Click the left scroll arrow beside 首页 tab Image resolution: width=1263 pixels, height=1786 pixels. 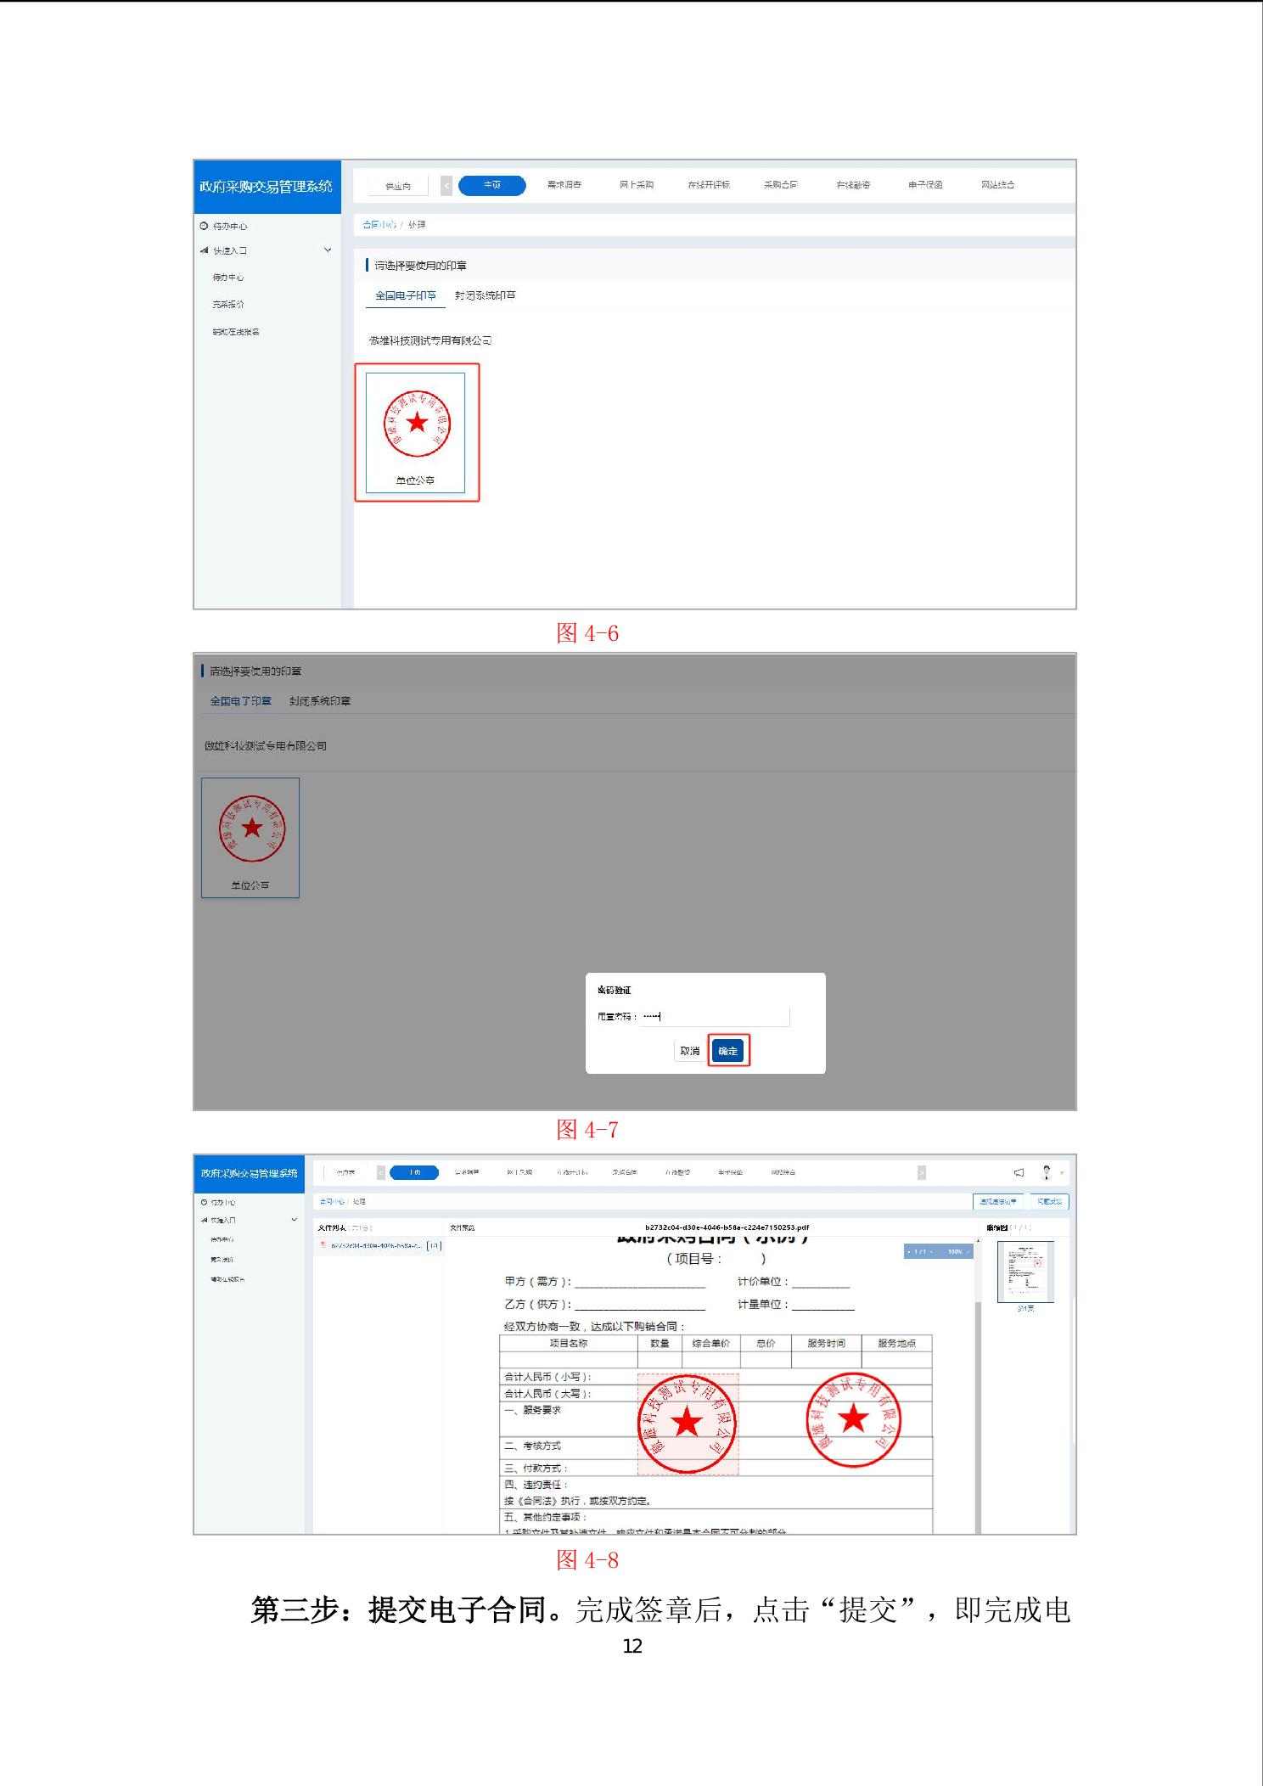coord(446,185)
